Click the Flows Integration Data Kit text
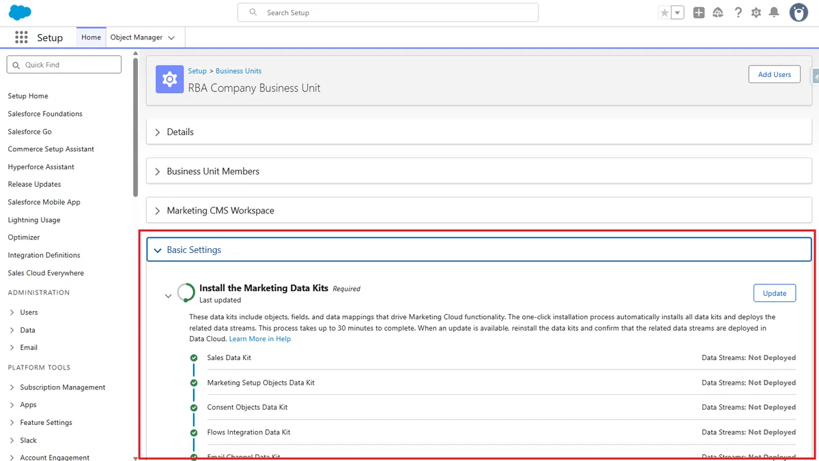Image resolution: width=819 pixels, height=461 pixels. pos(248,432)
